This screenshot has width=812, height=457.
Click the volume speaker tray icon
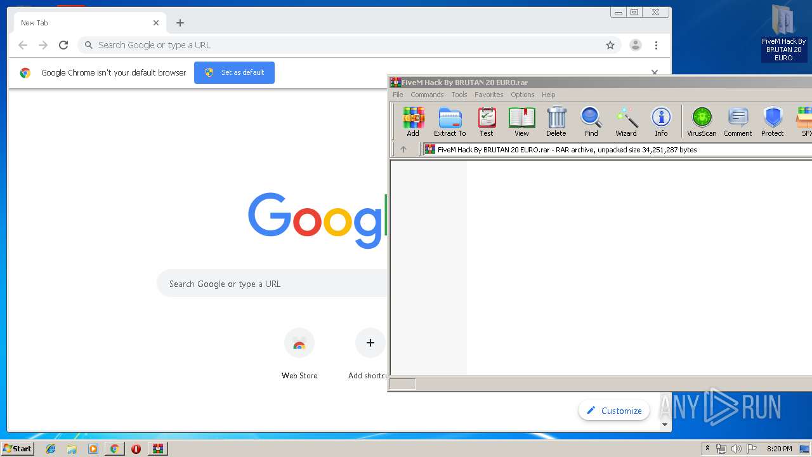[x=736, y=449]
